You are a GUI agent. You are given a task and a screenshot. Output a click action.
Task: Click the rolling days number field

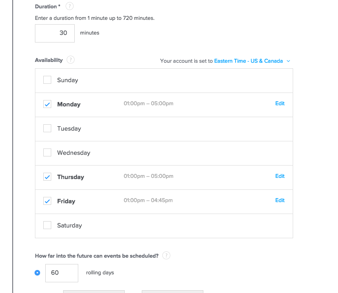[x=62, y=273]
